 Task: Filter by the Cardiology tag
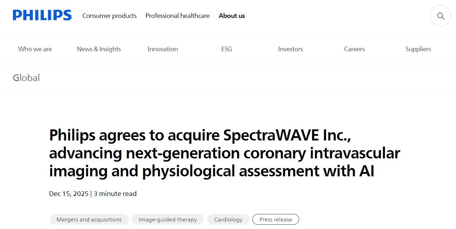coord(228,219)
